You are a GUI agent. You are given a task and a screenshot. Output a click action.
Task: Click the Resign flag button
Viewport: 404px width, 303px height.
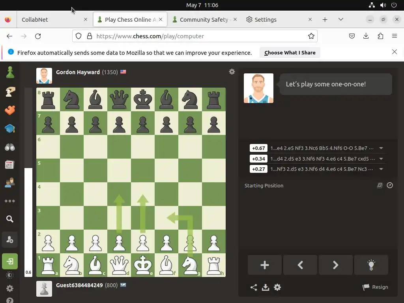[375, 287]
